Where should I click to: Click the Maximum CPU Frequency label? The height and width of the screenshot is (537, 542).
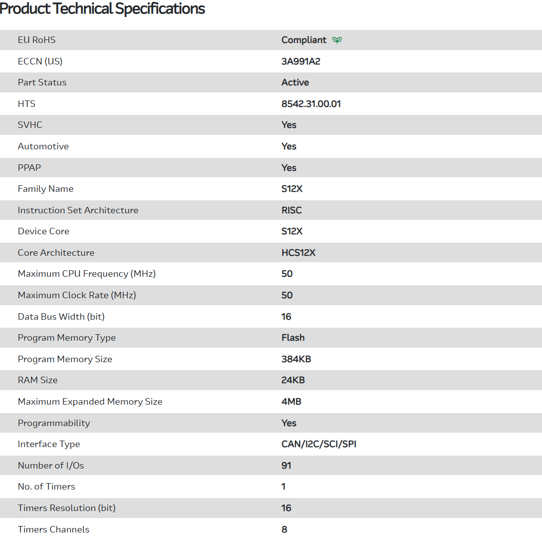coord(87,274)
